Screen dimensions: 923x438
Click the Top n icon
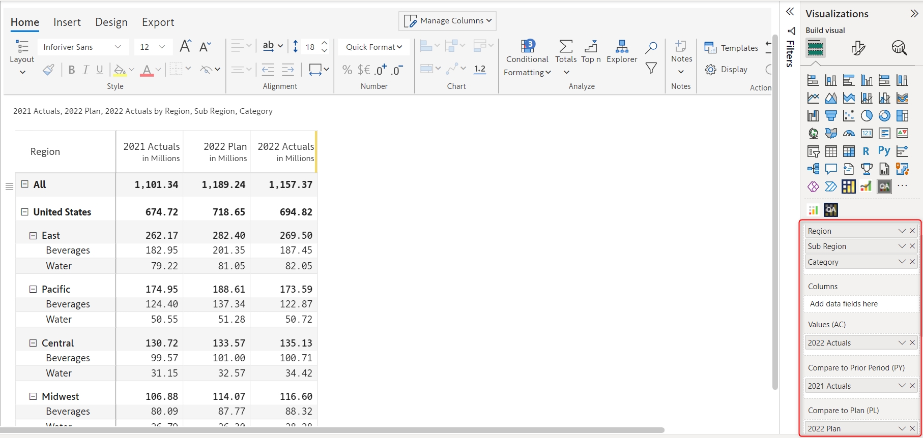(591, 47)
